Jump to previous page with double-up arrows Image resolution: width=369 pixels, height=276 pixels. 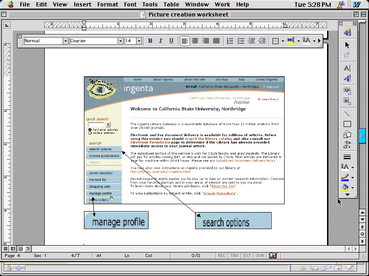(x=363, y=227)
